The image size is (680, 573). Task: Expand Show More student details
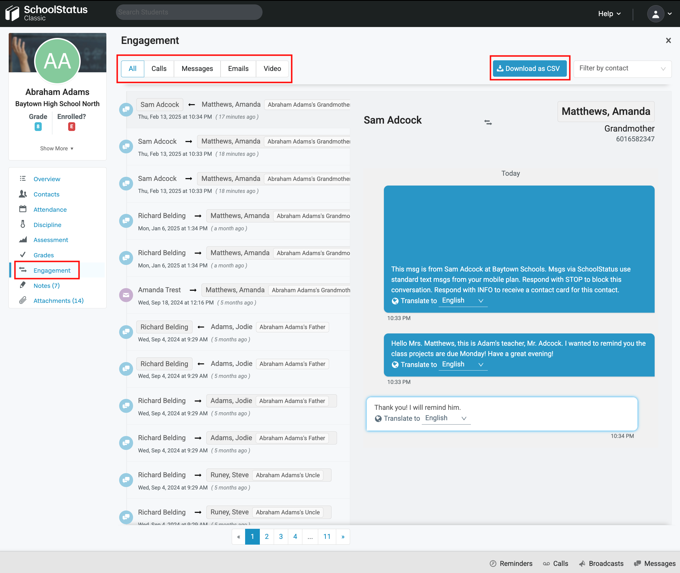click(57, 148)
